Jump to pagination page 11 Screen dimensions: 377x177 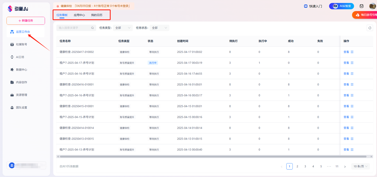[x=337, y=166]
